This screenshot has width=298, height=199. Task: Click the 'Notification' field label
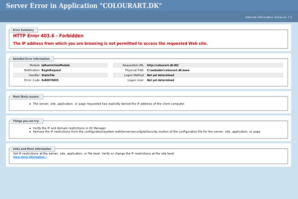coord(32,70)
